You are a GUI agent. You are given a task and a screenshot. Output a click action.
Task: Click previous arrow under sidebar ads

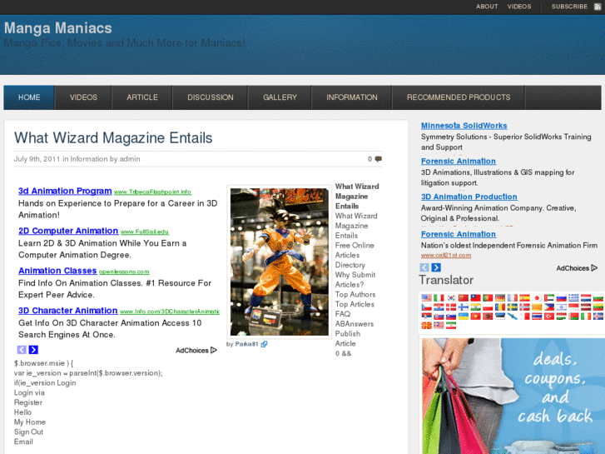[x=424, y=267]
